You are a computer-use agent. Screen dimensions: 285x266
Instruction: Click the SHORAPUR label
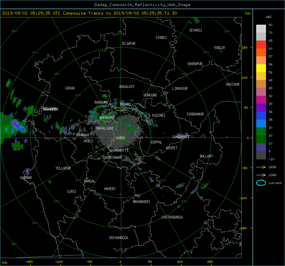pos(195,64)
